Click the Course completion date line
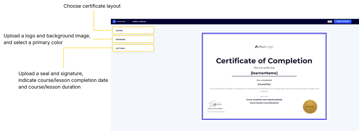 point(264,100)
